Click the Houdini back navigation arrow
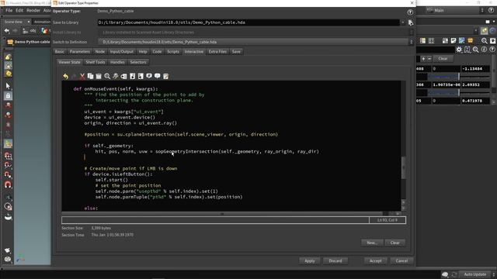 coord(7,31)
